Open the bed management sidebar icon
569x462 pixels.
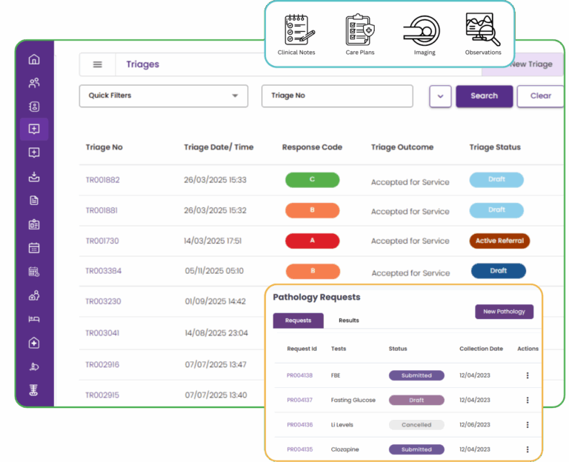34,319
